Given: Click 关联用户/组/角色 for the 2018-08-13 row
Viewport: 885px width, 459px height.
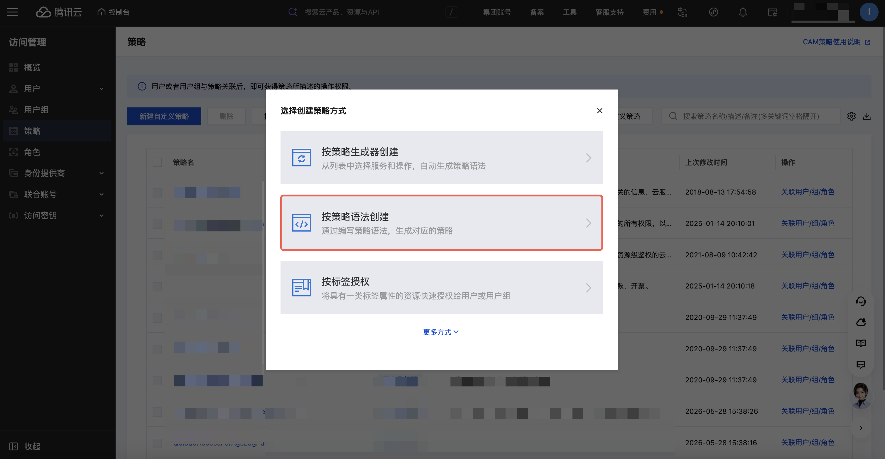Looking at the screenshot, I should click(x=808, y=192).
